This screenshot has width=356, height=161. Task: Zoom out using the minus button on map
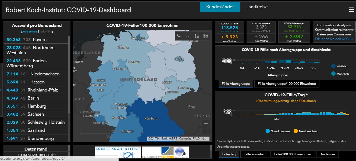tap(206, 131)
